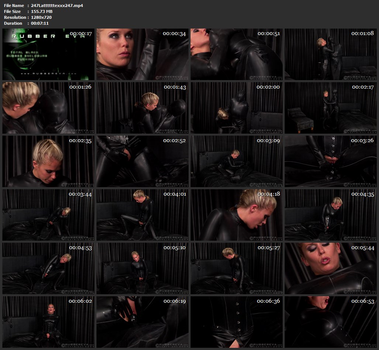
Task: Open the frame with timestamp 00:06:19
Action: tap(142, 322)
